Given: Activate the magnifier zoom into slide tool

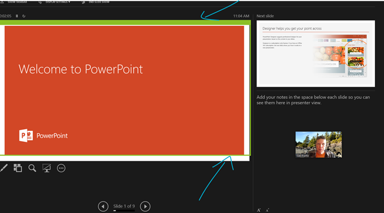Looking at the screenshot, I should click(x=32, y=168).
